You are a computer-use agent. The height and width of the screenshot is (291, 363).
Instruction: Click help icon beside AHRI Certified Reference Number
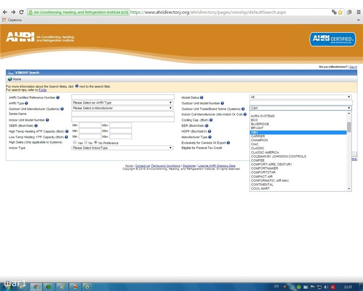(x=58, y=97)
